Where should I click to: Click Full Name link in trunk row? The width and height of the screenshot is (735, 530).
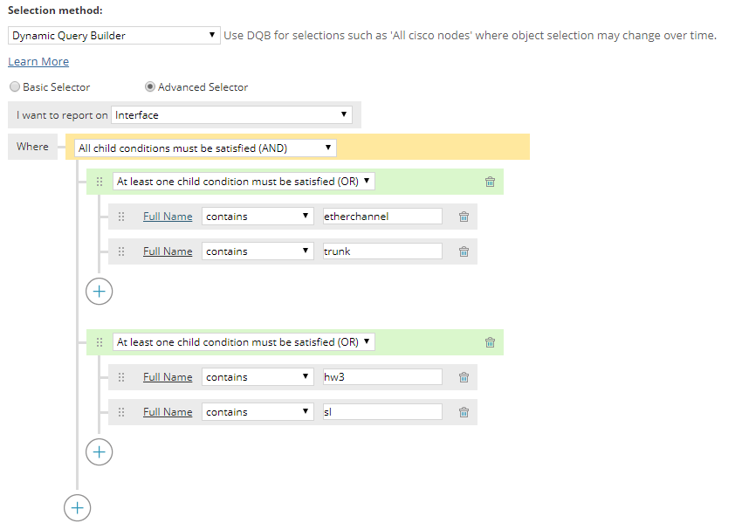168,251
